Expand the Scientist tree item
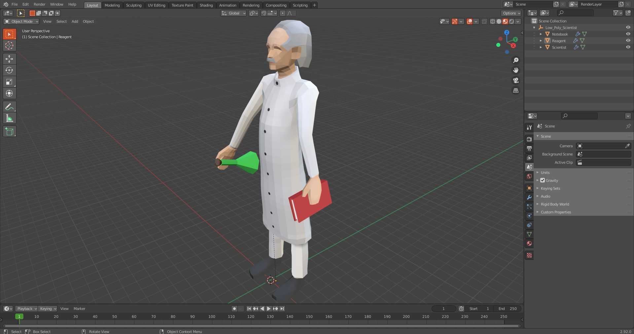The height and width of the screenshot is (334, 634). click(541, 47)
